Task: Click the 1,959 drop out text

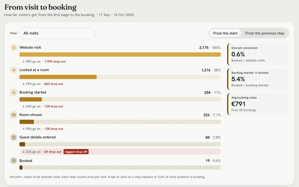Action: click(x=55, y=61)
